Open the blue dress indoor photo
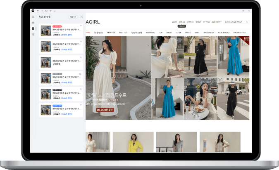 (168, 99)
